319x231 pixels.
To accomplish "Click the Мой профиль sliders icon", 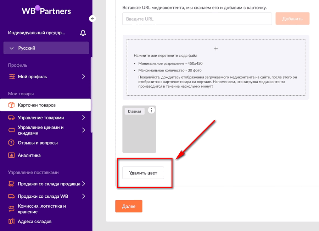I will tap(12, 77).
